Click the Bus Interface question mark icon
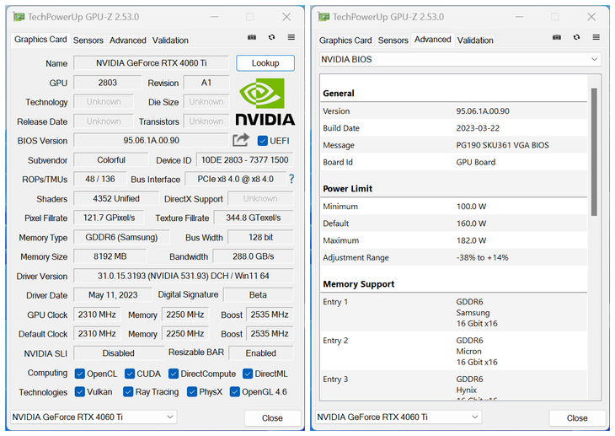 coord(291,179)
